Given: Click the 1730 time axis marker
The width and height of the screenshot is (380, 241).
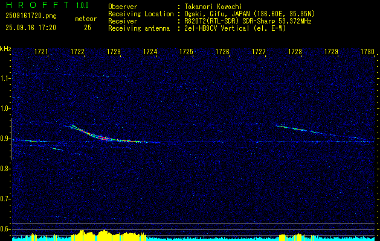Looking at the screenshot, I should (368, 51).
